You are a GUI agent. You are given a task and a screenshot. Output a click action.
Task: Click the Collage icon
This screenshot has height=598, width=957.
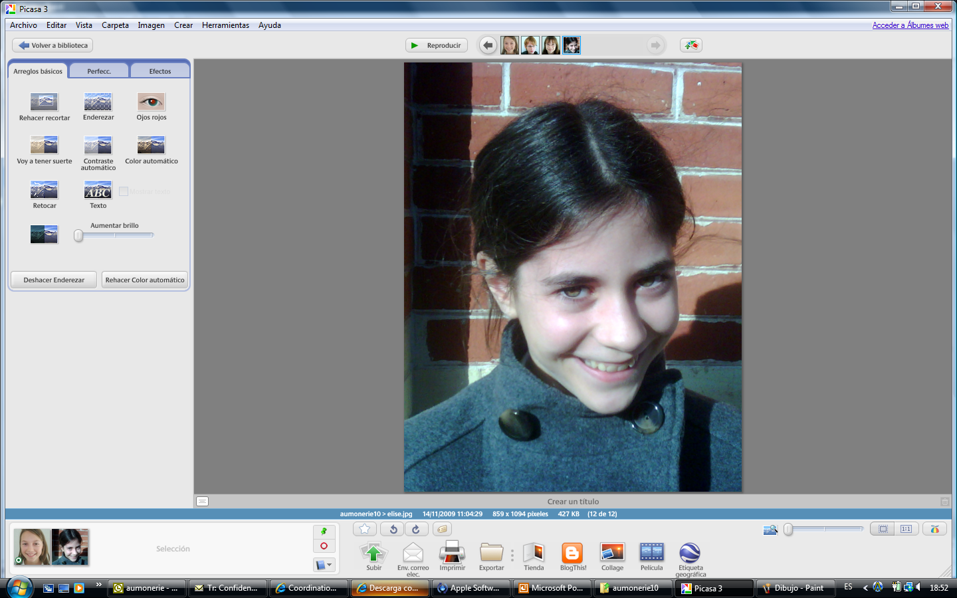[612, 553]
